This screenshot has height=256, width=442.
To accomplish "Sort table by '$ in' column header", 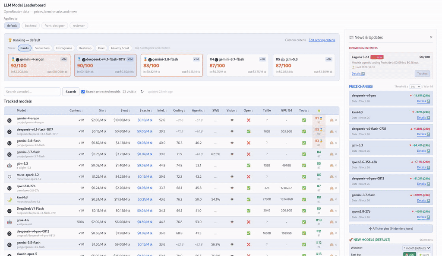I will 103,110.
